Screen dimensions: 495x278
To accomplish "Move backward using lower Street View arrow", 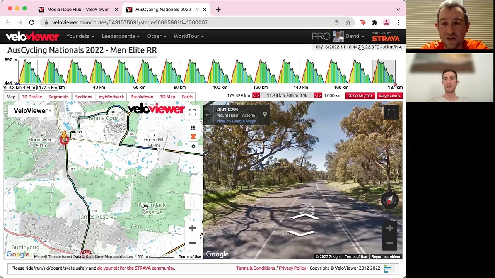I will (x=301, y=233).
